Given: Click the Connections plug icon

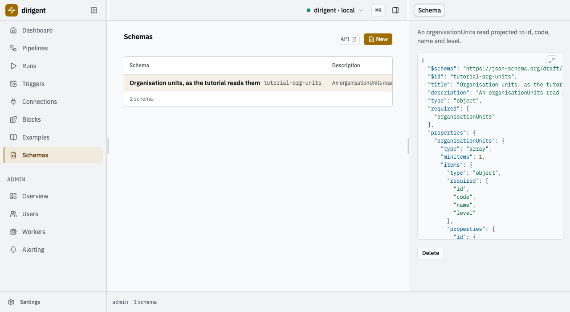Looking at the screenshot, I should point(13,102).
